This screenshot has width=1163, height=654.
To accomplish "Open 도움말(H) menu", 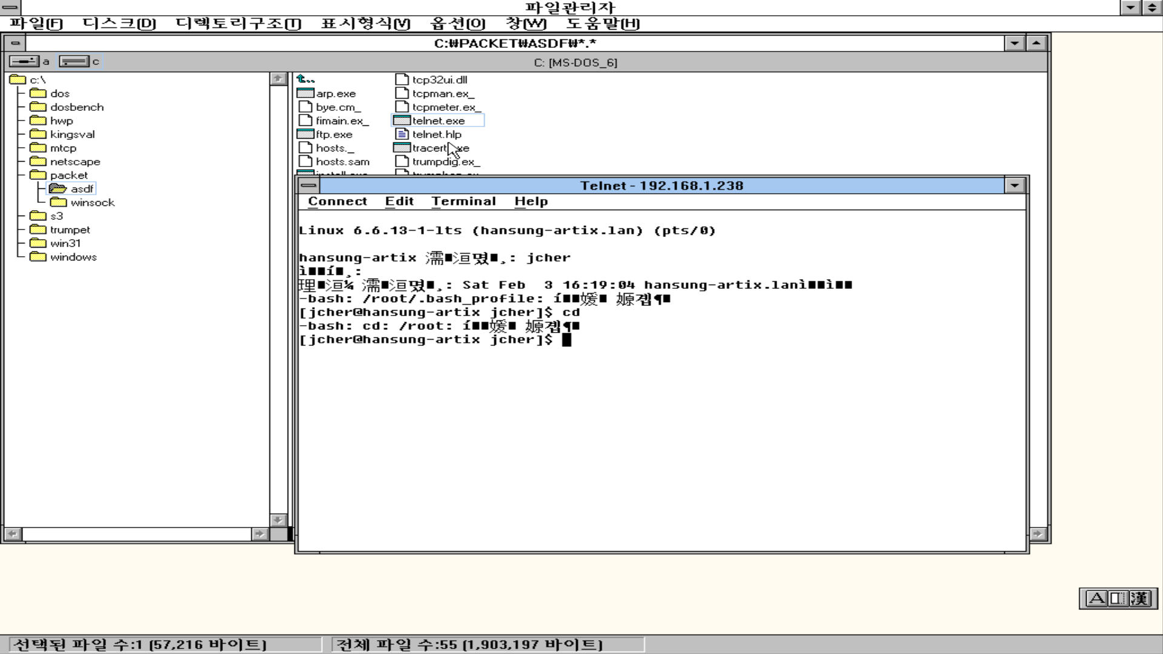I will pos(603,24).
